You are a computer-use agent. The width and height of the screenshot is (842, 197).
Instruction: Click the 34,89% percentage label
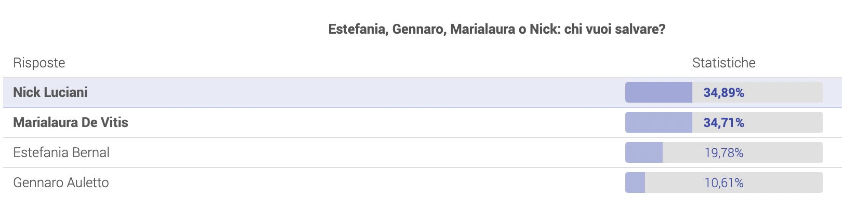pyautogui.click(x=724, y=93)
